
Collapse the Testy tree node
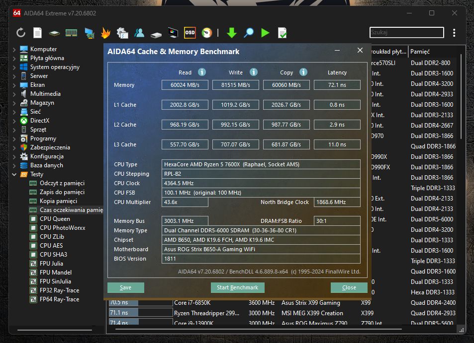(x=14, y=174)
